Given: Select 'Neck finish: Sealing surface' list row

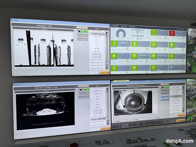Looking at the screenshot, I should [x=176, y=96].
